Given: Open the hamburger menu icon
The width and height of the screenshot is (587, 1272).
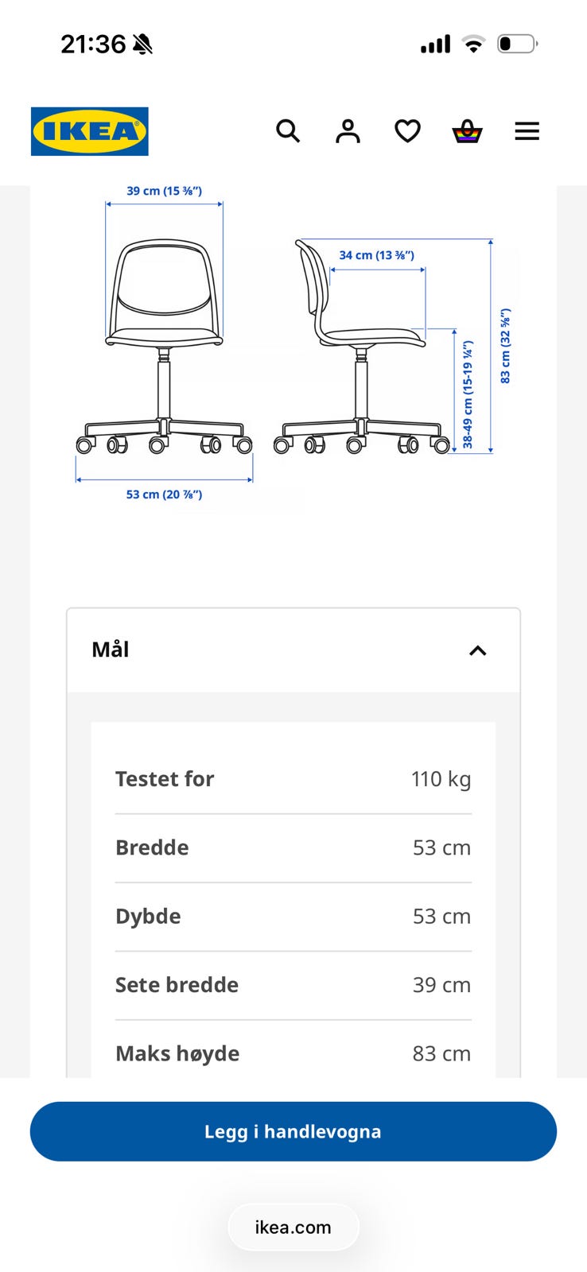Looking at the screenshot, I should point(527,131).
